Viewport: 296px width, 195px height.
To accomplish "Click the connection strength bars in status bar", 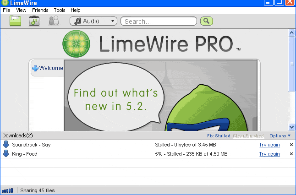I will pos(7,191).
